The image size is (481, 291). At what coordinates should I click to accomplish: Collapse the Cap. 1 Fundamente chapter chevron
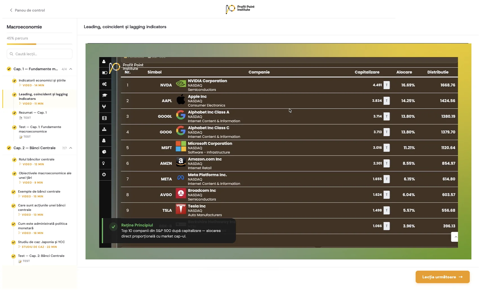coord(71,69)
